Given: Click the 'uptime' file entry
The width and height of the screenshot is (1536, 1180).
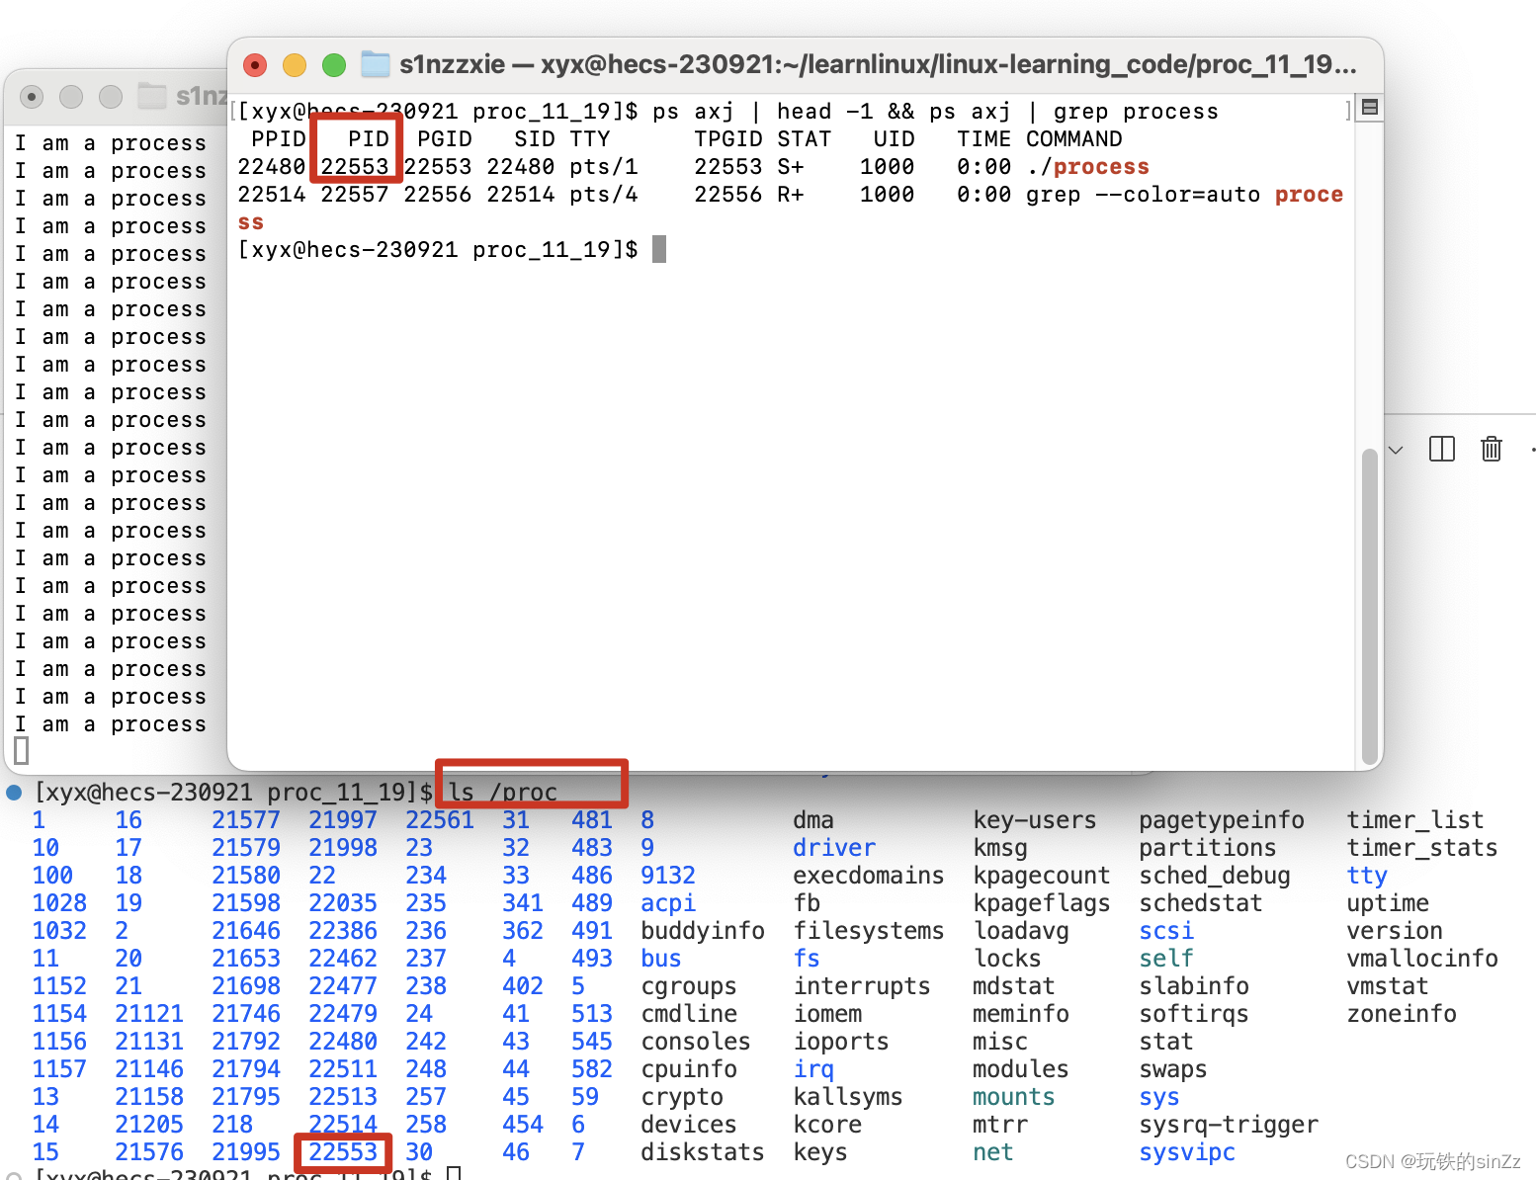Looking at the screenshot, I should [x=1388, y=903].
